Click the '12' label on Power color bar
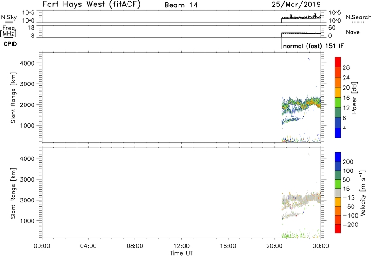The image size is (371, 256). (346, 108)
